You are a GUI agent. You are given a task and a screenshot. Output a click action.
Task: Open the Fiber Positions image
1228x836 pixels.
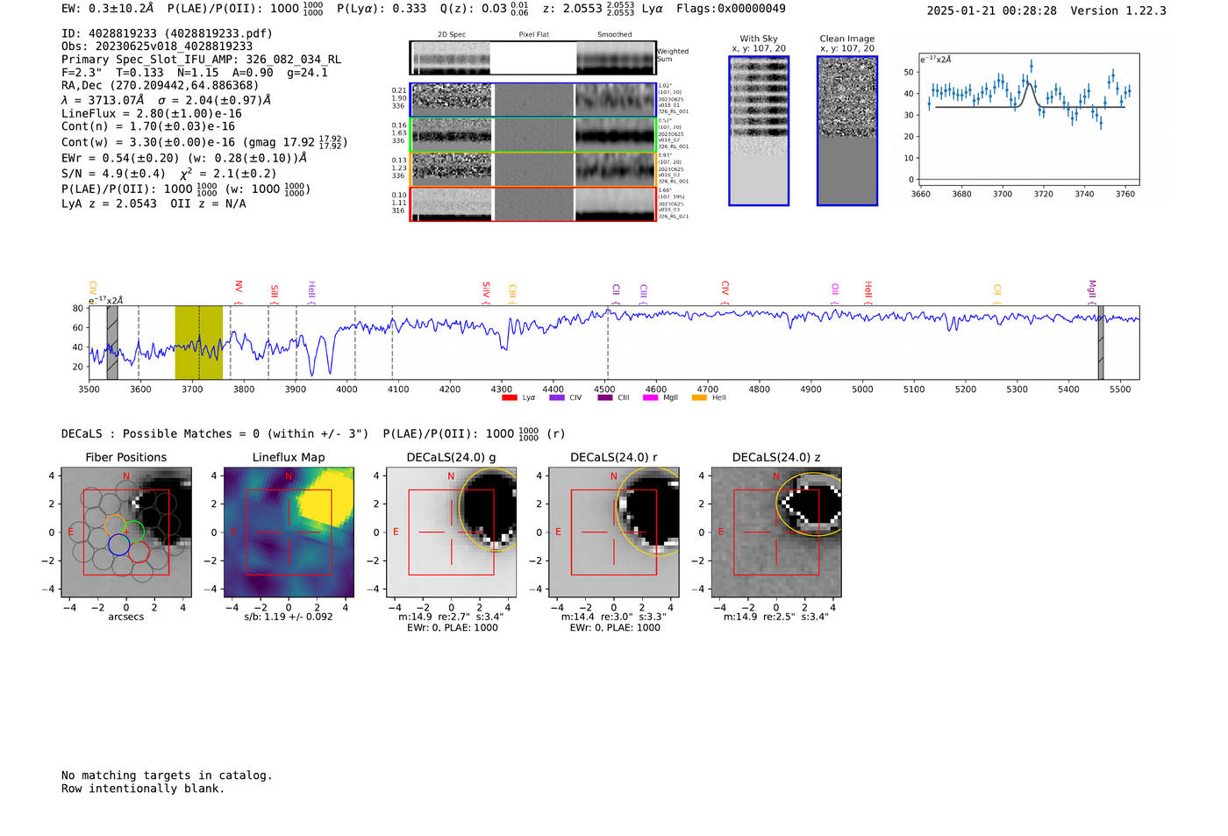pos(126,532)
